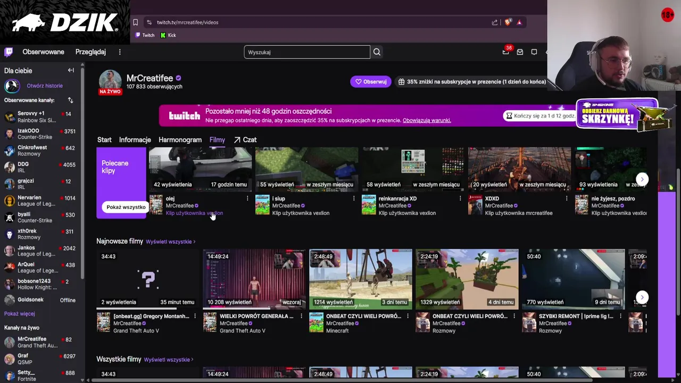Screen dimensions: 681x383
Task: Click the Brave shield icon
Action: (508, 22)
